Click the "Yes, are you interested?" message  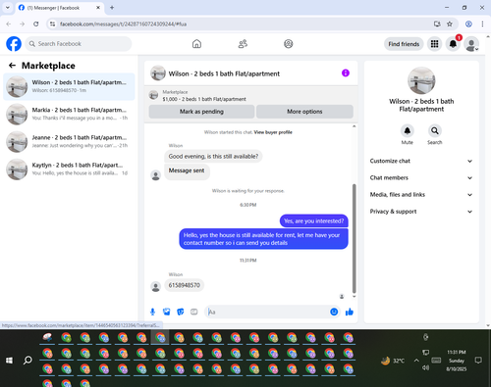pyautogui.click(x=314, y=221)
